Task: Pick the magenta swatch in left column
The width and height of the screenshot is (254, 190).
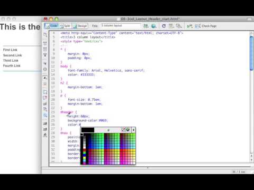Action: point(84,163)
